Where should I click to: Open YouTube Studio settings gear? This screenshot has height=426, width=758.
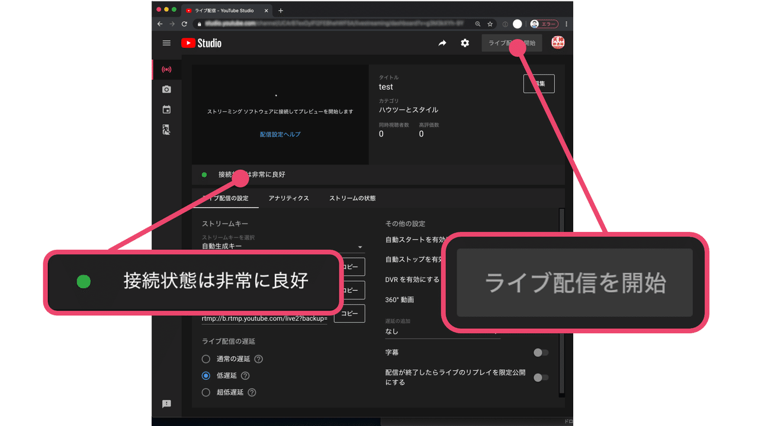(x=465, y=43)
